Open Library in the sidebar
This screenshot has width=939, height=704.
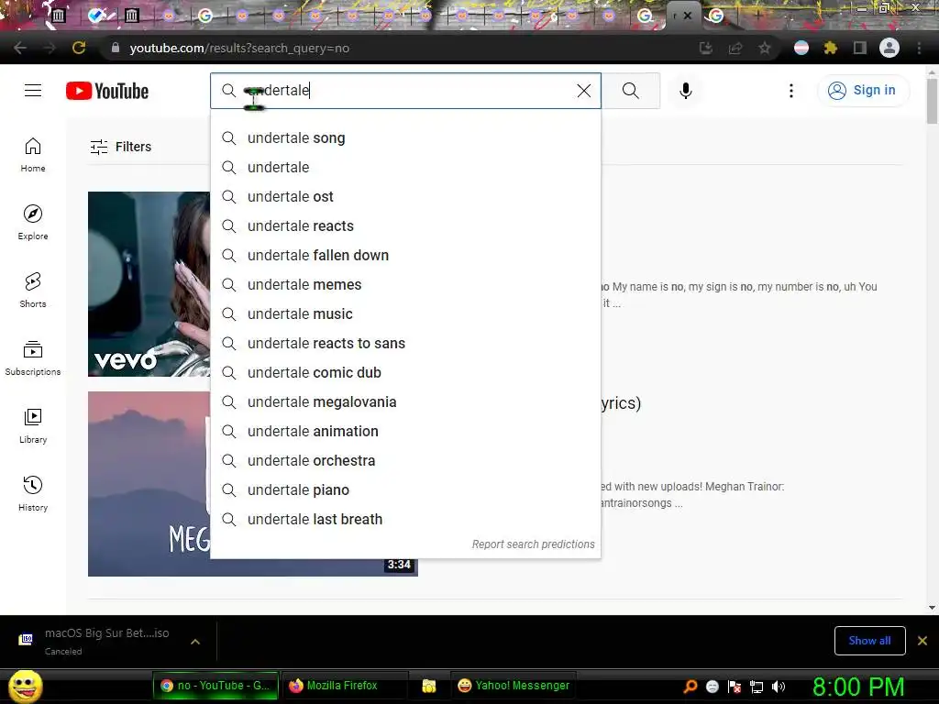33,425
